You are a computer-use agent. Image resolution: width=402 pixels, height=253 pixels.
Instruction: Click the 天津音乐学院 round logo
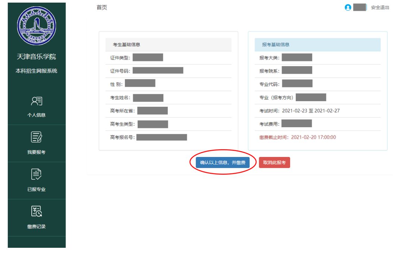tap(37, 26)
